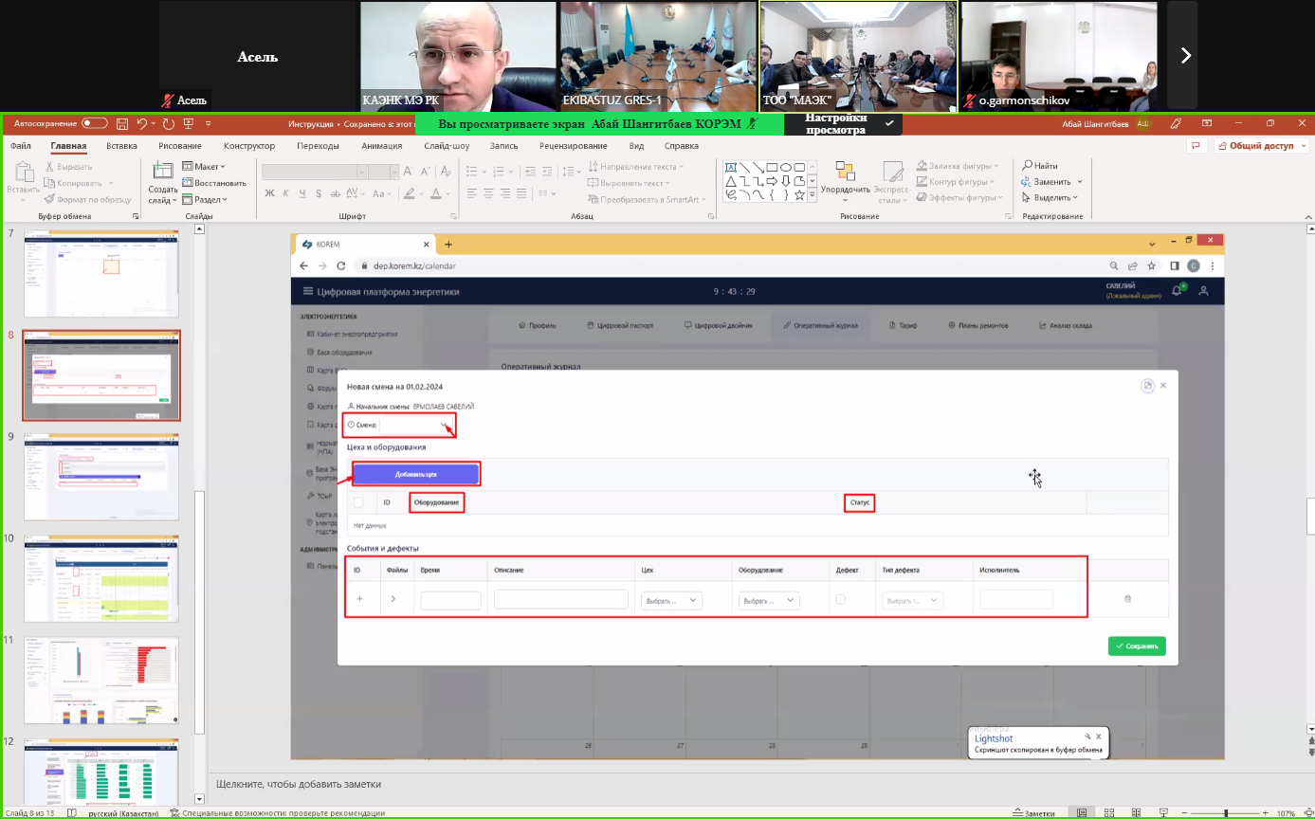Open the font color picker (A)
The image size is (1315, 819).
tap(437, 192)
